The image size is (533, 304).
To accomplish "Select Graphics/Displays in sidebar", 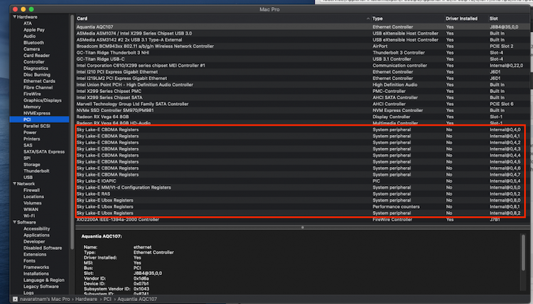I will (x=43, y=101).
